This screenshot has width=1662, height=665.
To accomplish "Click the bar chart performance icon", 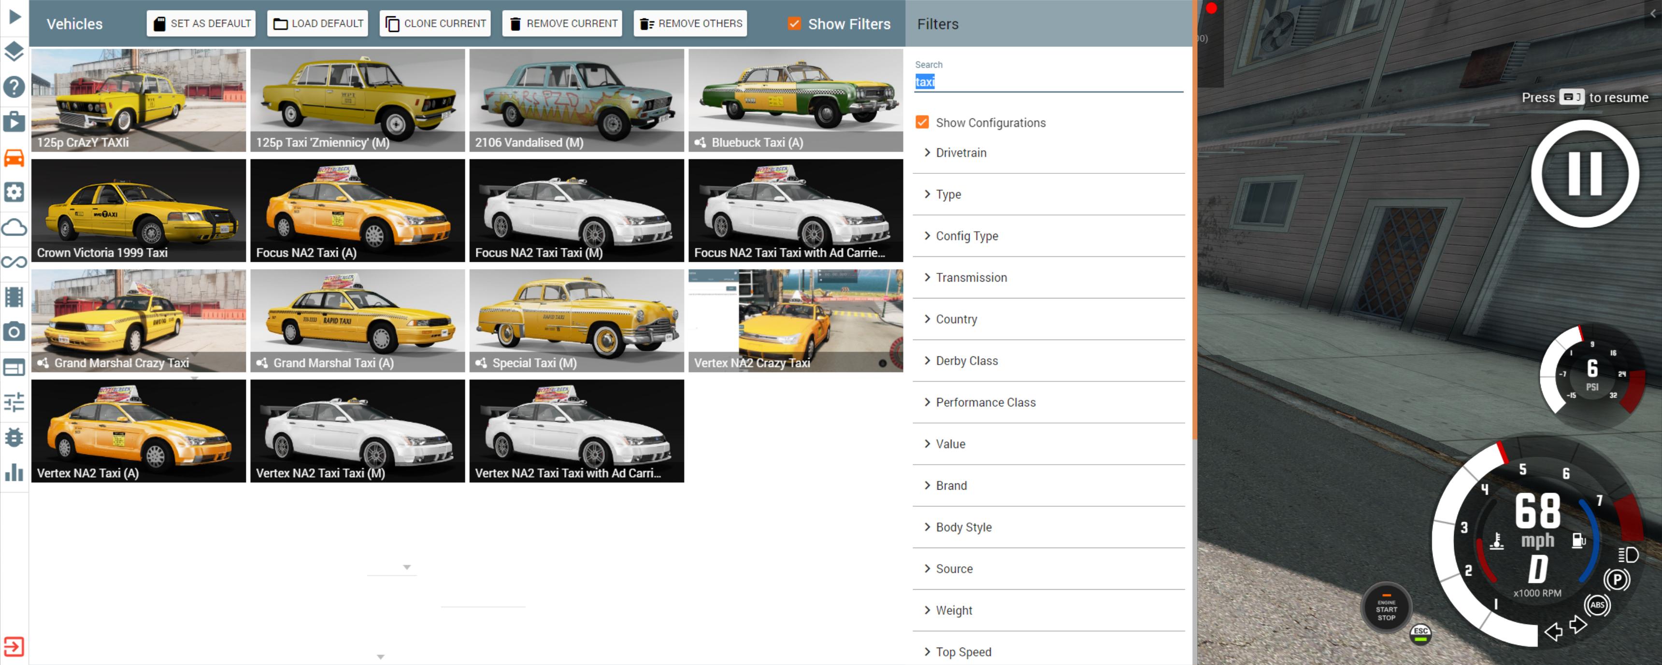I will click(14, 472).
